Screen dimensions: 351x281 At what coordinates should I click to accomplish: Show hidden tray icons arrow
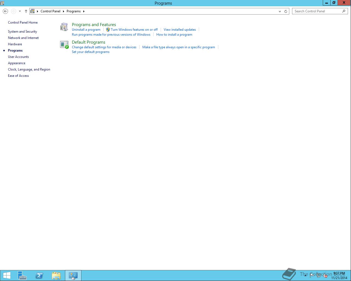[305, 276]
